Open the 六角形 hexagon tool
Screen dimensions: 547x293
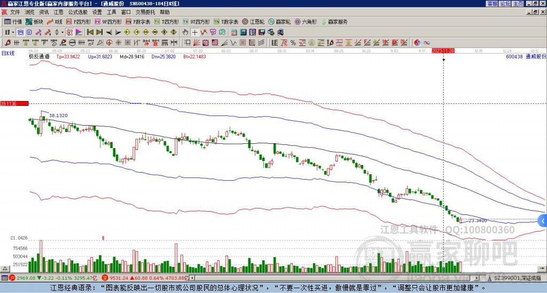coord(306,21)
